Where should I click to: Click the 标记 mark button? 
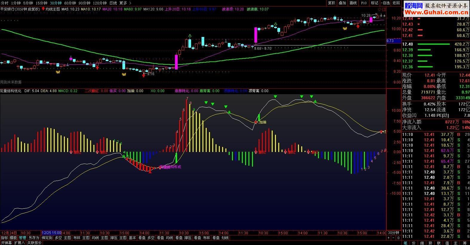[374, 3]
